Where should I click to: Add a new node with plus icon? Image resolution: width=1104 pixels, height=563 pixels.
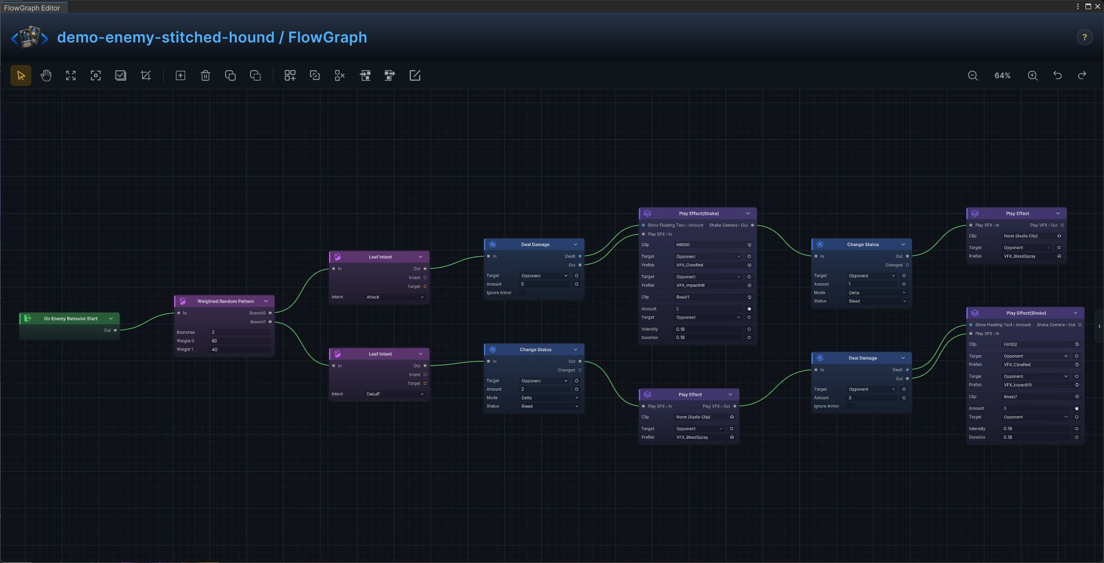[x=181, y=75]
